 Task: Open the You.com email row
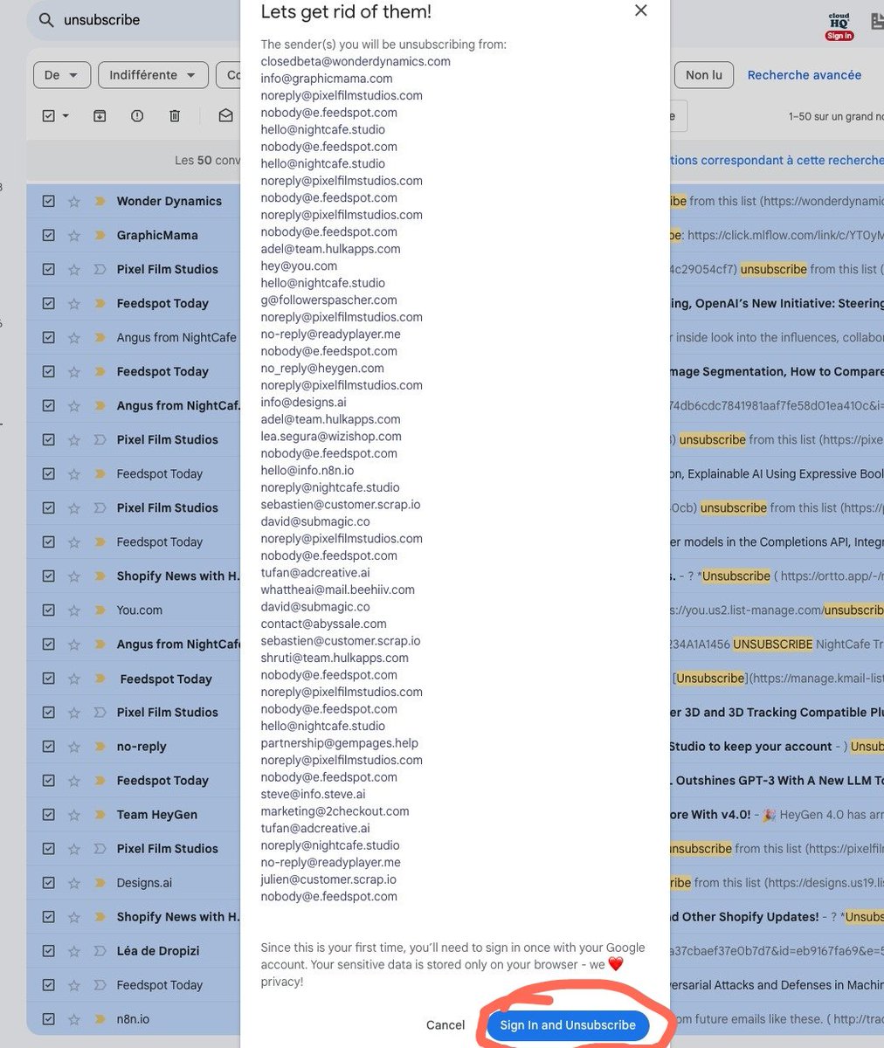click(140, 610)
